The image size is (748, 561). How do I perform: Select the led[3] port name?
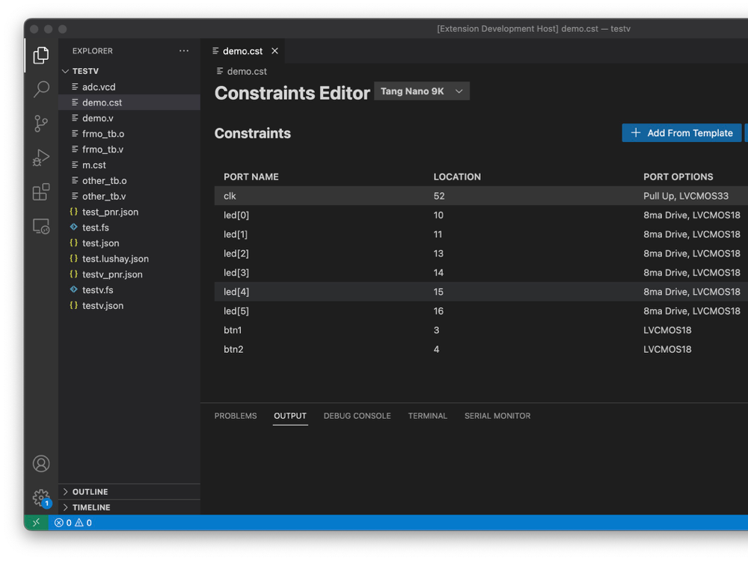pyautogui.click(x=236, y=272)
